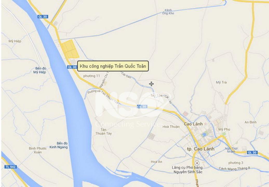Click the QL 30 badge near Mỹ Tân
Image resolution: width=269 pixels, height=187 pixels.
pos(142,106)
